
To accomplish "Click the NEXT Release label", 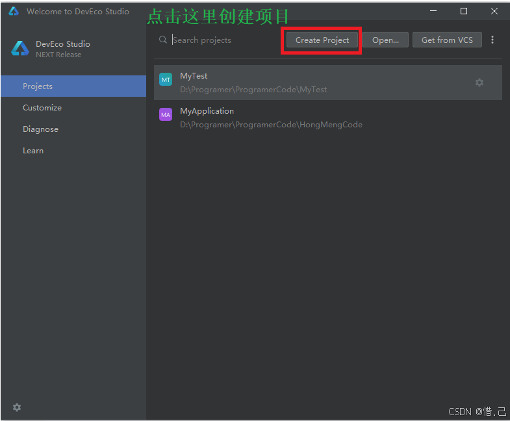I will (58, 55).
